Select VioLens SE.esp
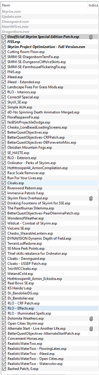 (19, 228)
